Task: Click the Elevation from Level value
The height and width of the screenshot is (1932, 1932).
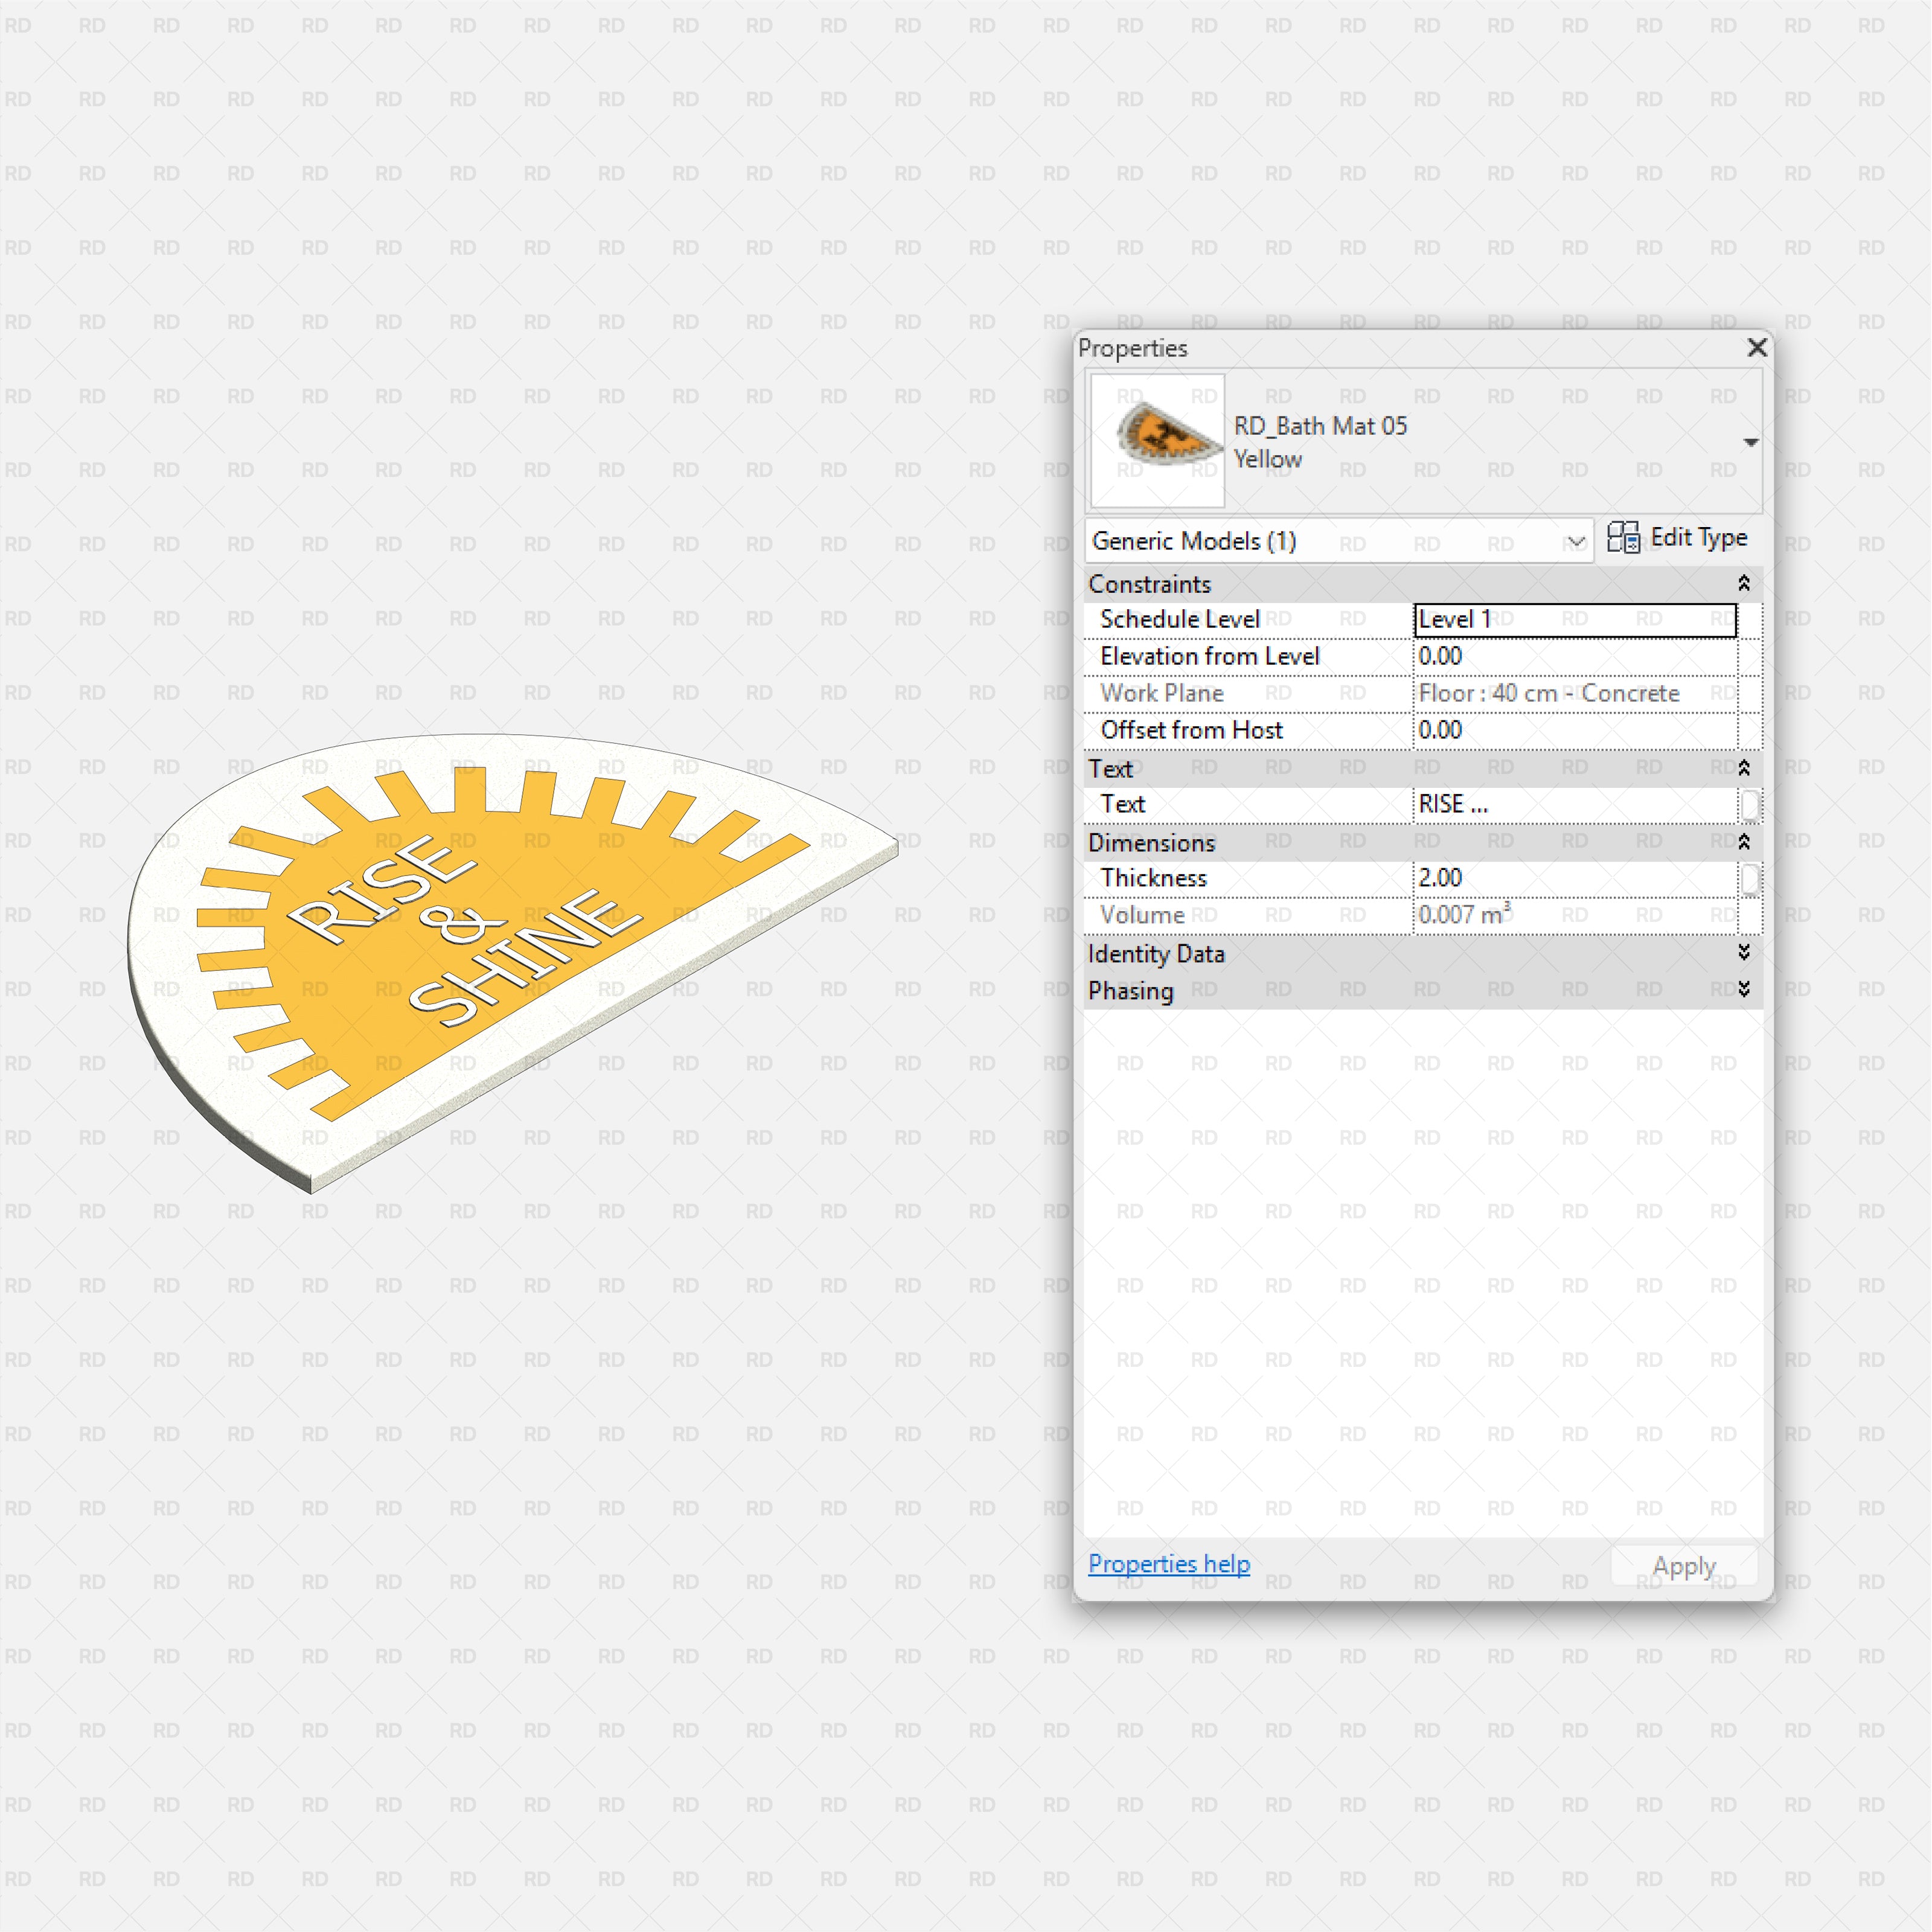Action: coord(1574,657)
